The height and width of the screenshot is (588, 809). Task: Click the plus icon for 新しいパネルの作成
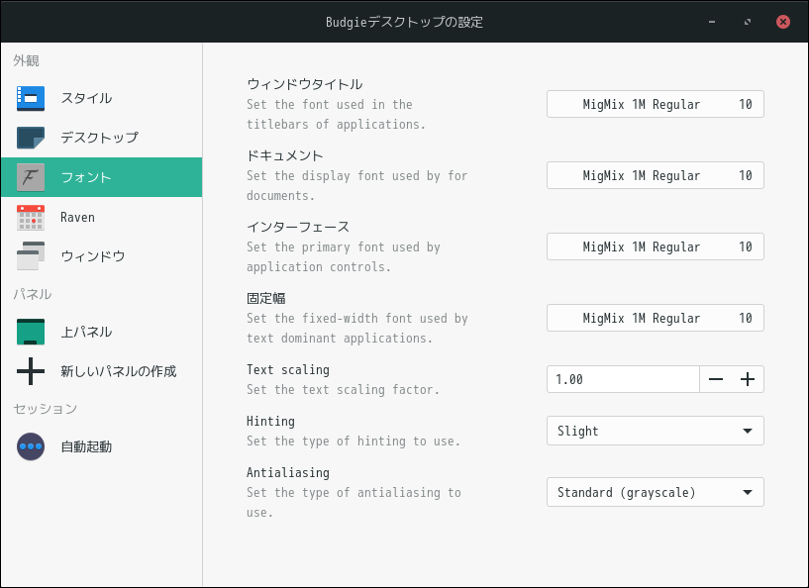pos(31,371)
